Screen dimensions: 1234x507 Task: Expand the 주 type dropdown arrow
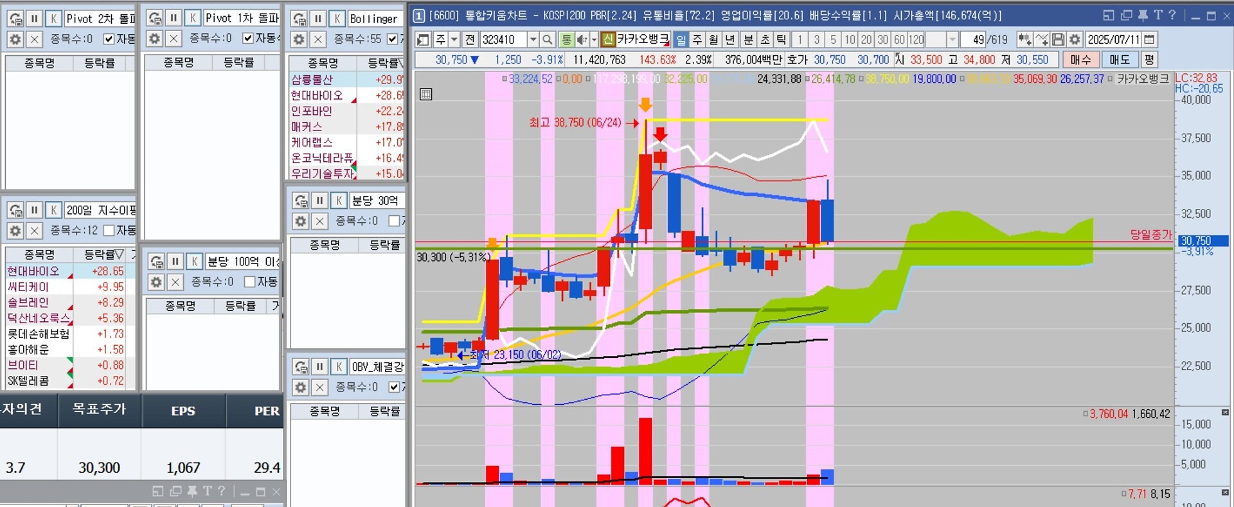point(454,40)
